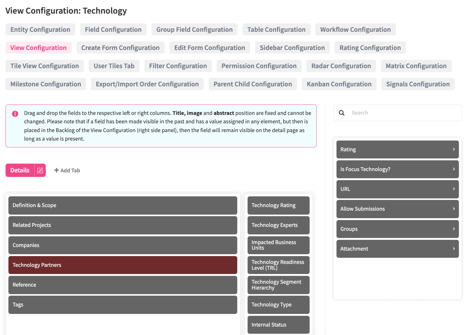Image resolution: width=466 pixels, height=335 pixels.
Task: Open the Permission Configuration tab
Action: 259,66
